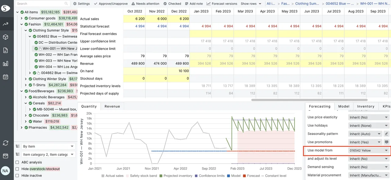Click the green check beside Pharmacies
This screenshot has height=180, width=391.
pyautogui.click(x=26, y=128)
